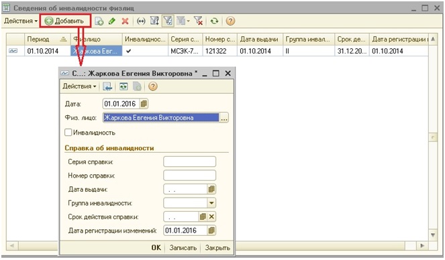The image size is (445, 260).
Task: Click the Физлицо column header
Action: pyautogui.click(x=96, y=40)
